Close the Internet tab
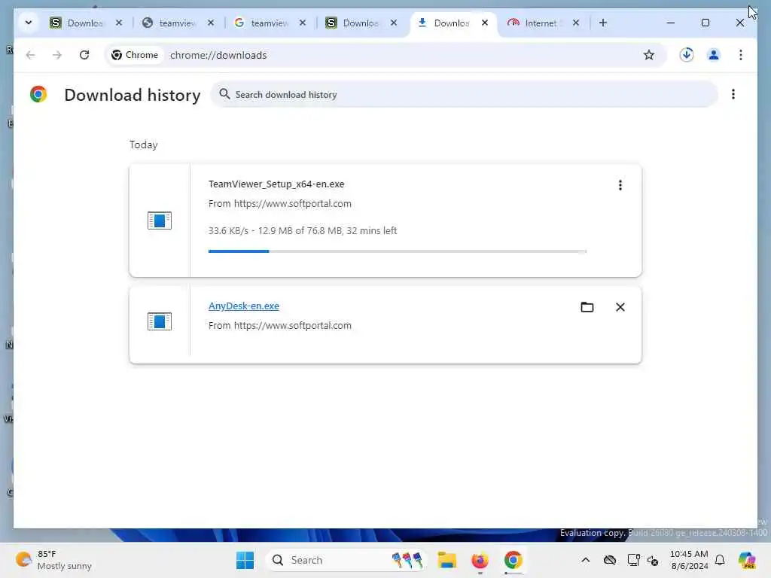Viewport: 771px width, 578px height. [576, 23]
